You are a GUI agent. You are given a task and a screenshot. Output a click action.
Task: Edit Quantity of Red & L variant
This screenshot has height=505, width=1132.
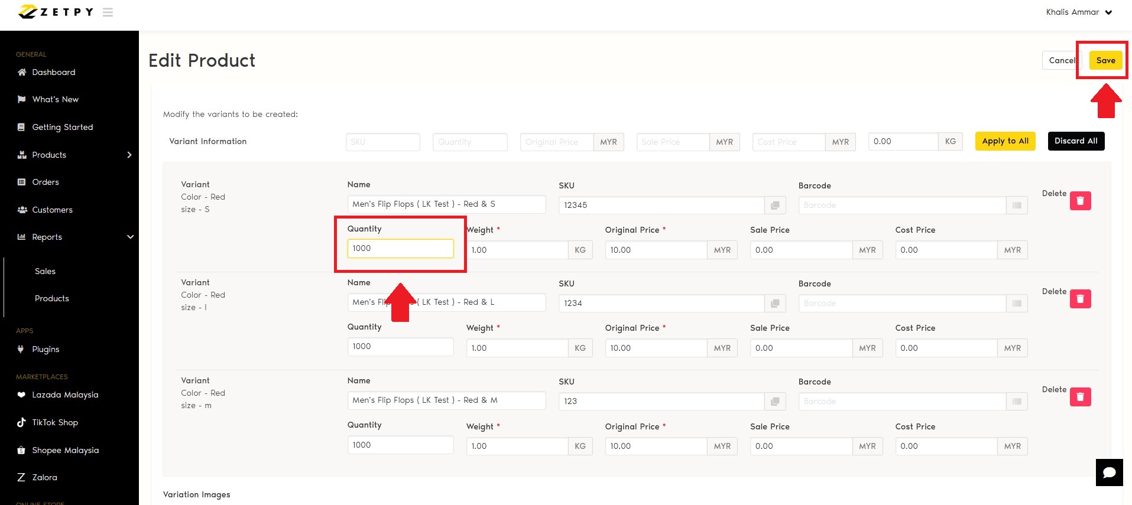coord(400,347)
